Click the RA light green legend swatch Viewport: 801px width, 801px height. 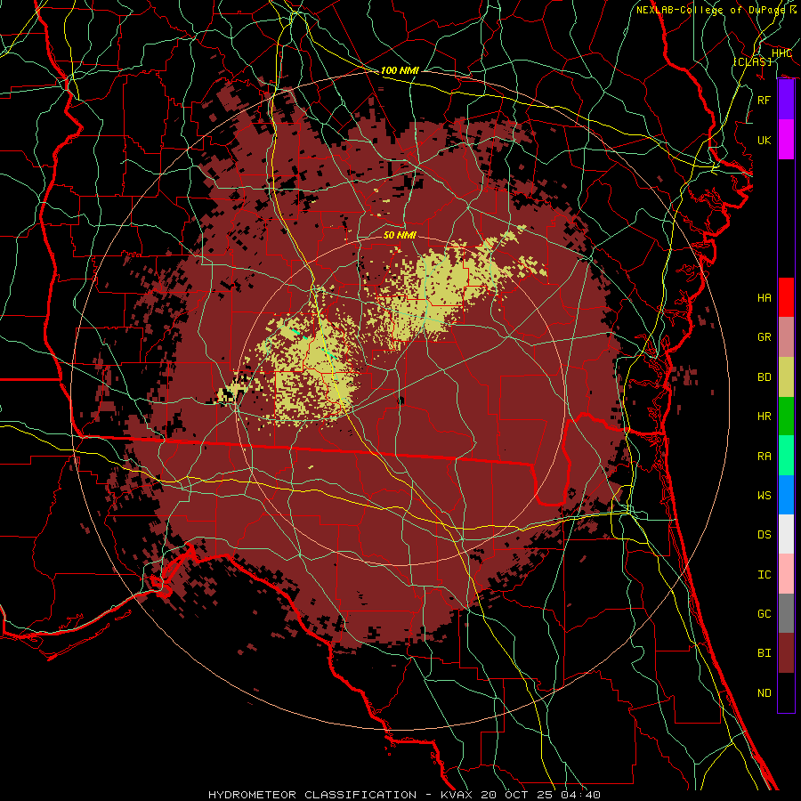click(x=786, y=456)
